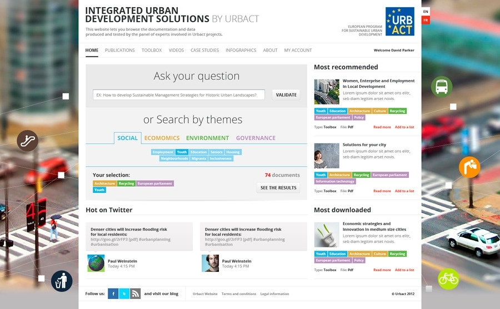Read more on Solutions for your city

[x=382, y=191]
